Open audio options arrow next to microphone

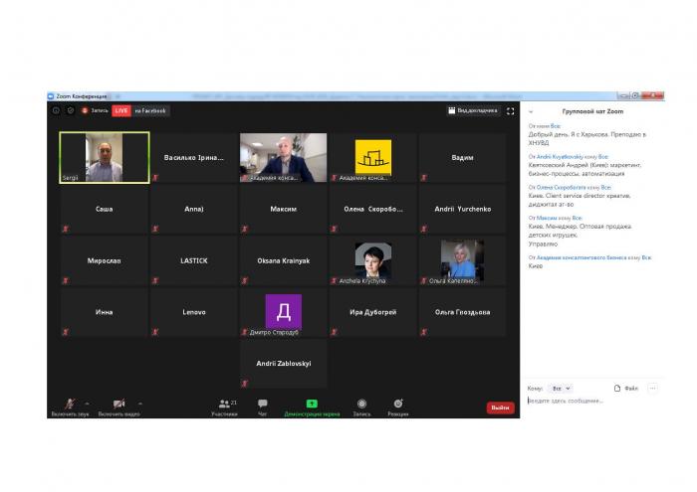tap(87, 404)
